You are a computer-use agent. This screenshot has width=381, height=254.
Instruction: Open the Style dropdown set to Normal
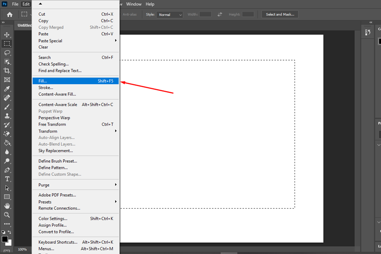[x=170, y=14]
